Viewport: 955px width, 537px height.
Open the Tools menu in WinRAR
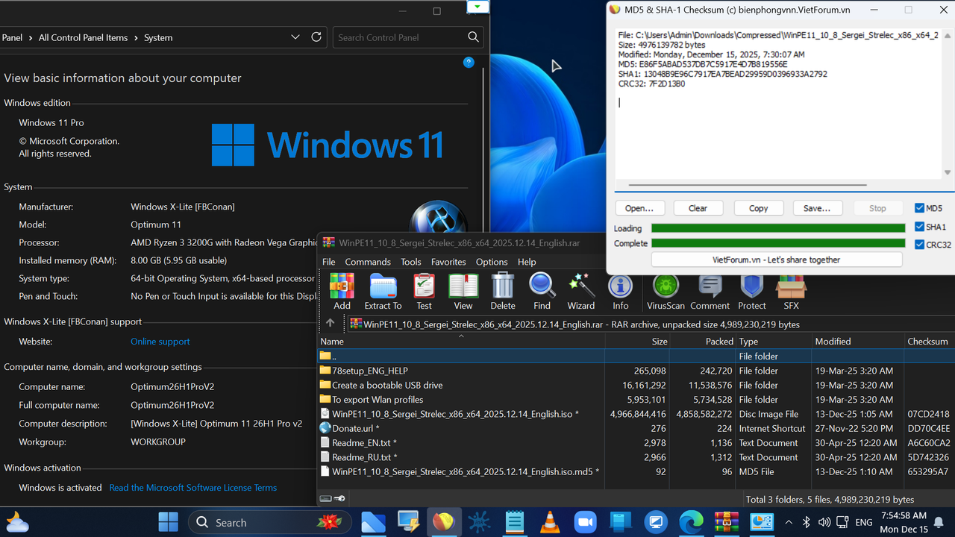(411, 262)
